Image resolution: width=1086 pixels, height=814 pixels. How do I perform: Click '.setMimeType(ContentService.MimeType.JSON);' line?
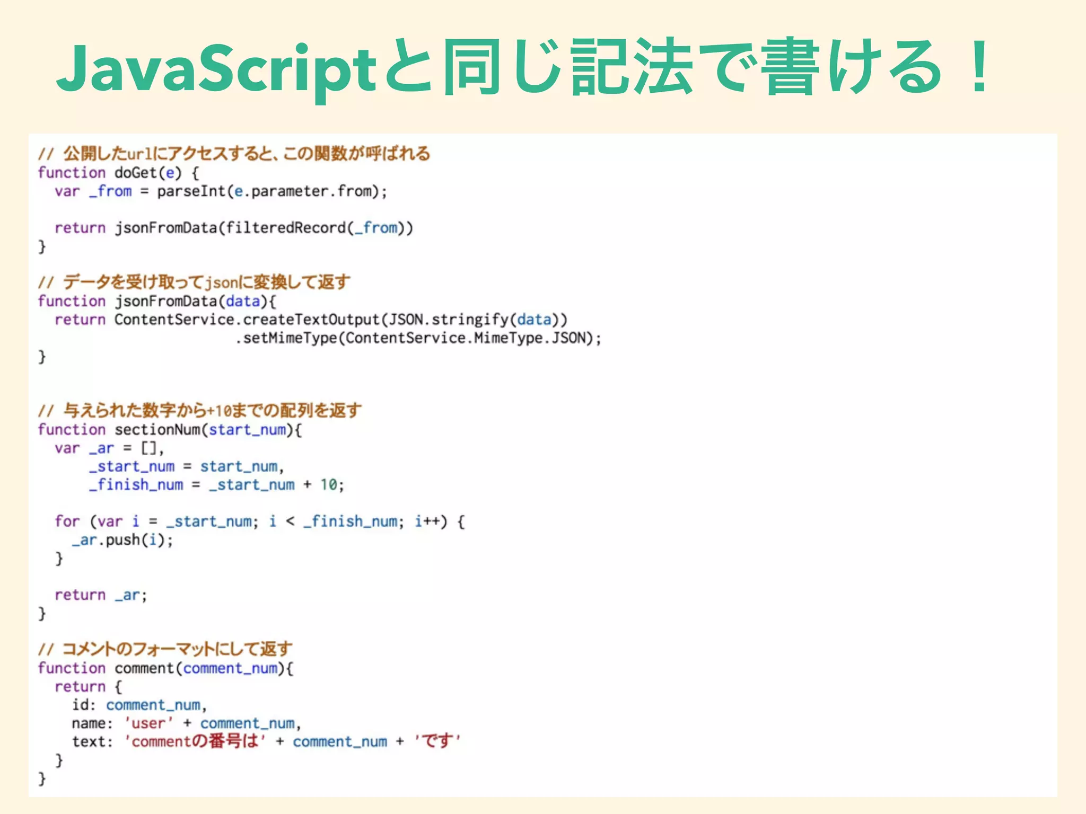(418, 338)
